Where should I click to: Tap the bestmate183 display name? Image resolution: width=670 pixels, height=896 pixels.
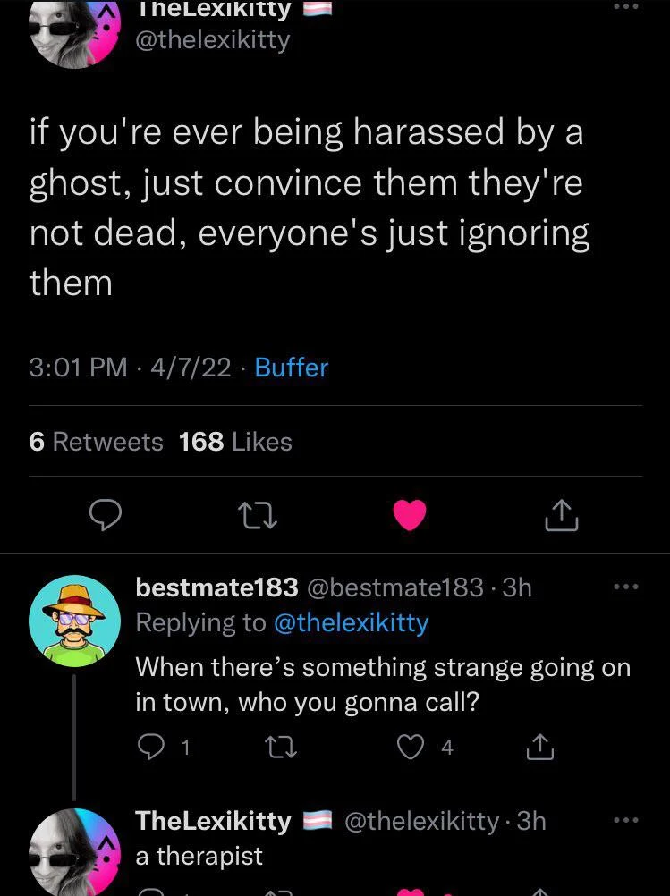[x=216, y=587]
